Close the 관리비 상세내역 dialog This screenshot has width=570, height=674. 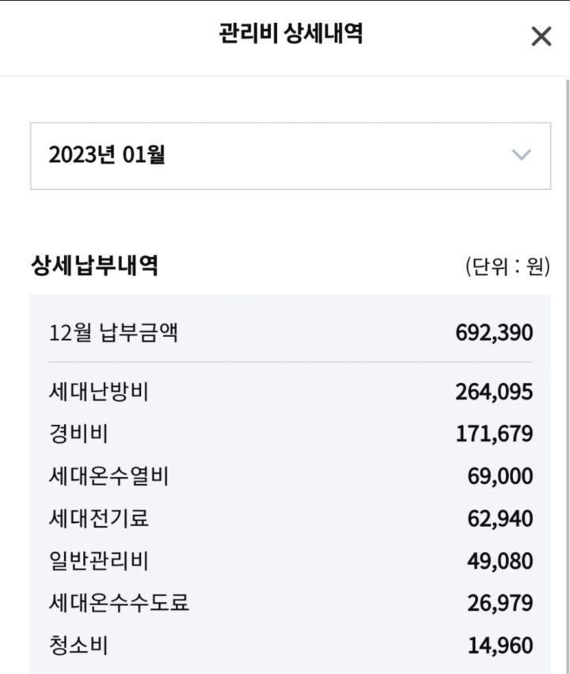(x=541, y=36)
